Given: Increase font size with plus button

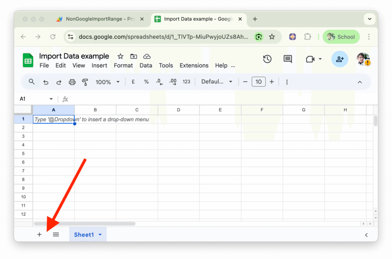Looking at the screenshot, I should (272, 82).
